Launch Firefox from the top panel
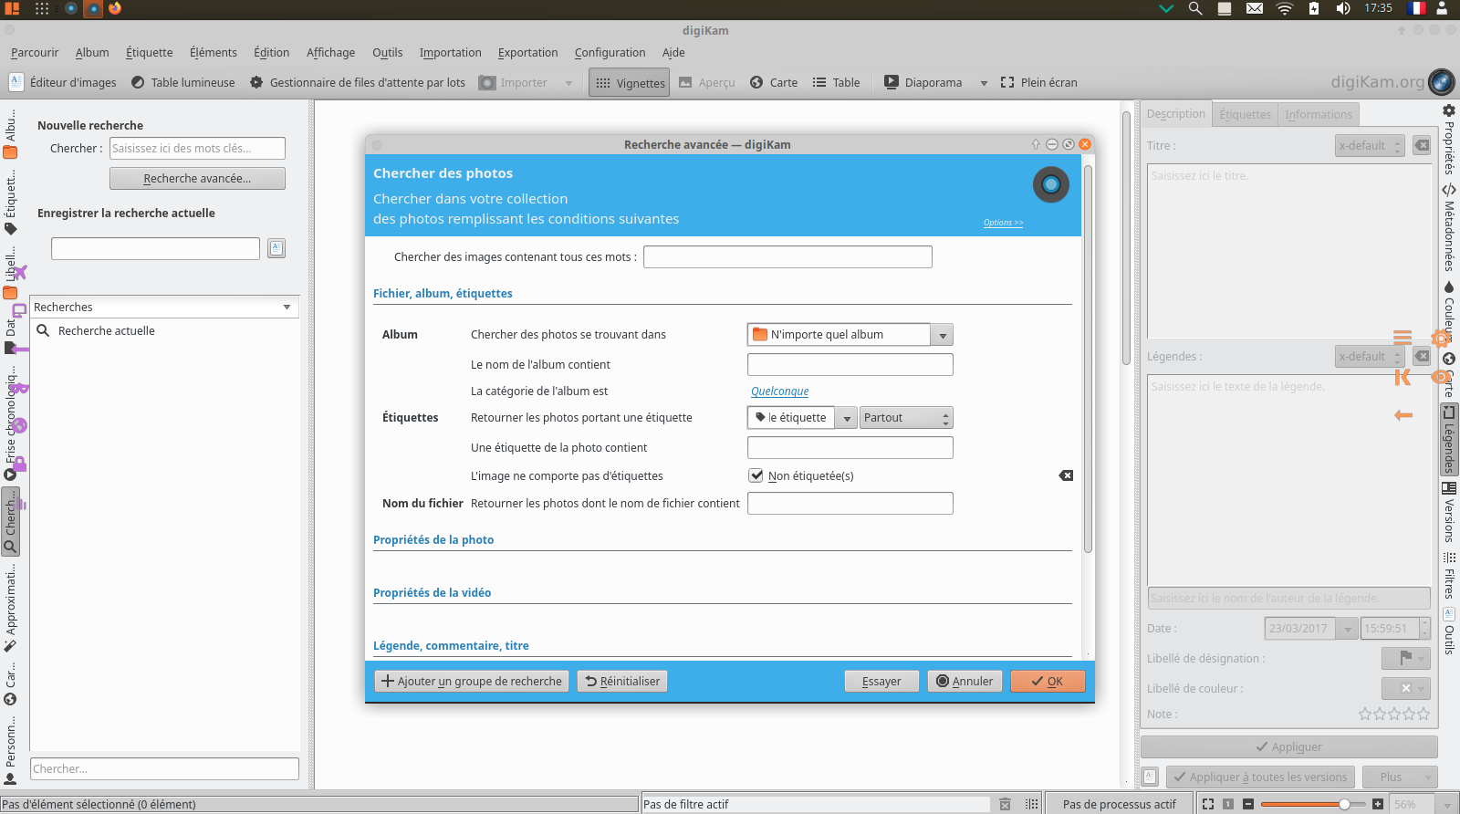Viewport: 1460px width, 814px height. (x=115, y=8)
